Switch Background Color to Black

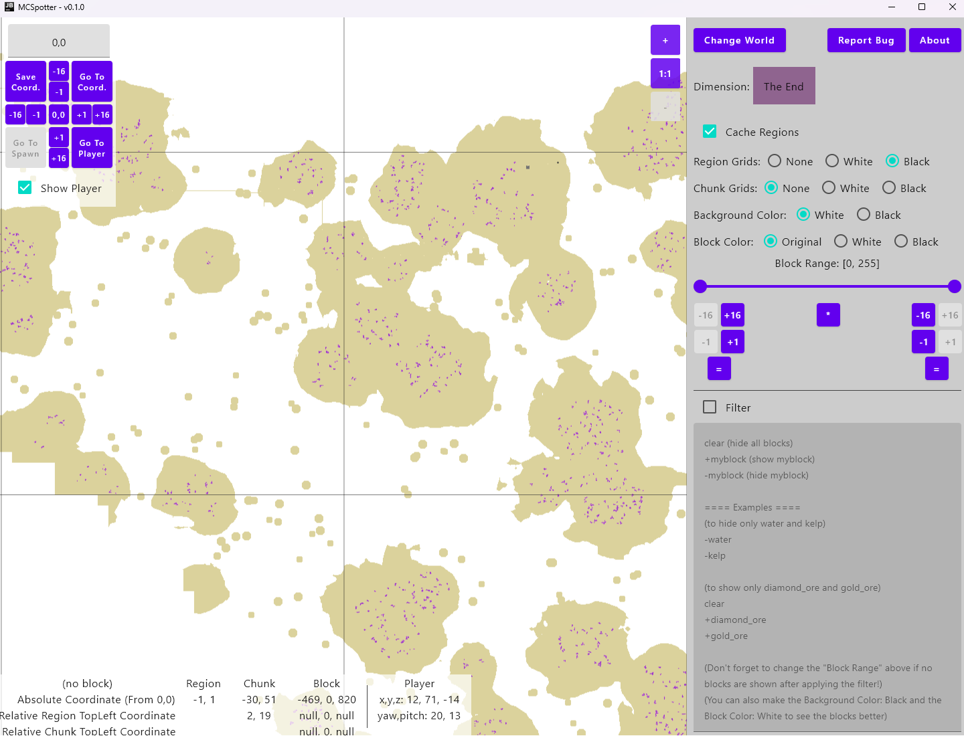click(864, 215)
